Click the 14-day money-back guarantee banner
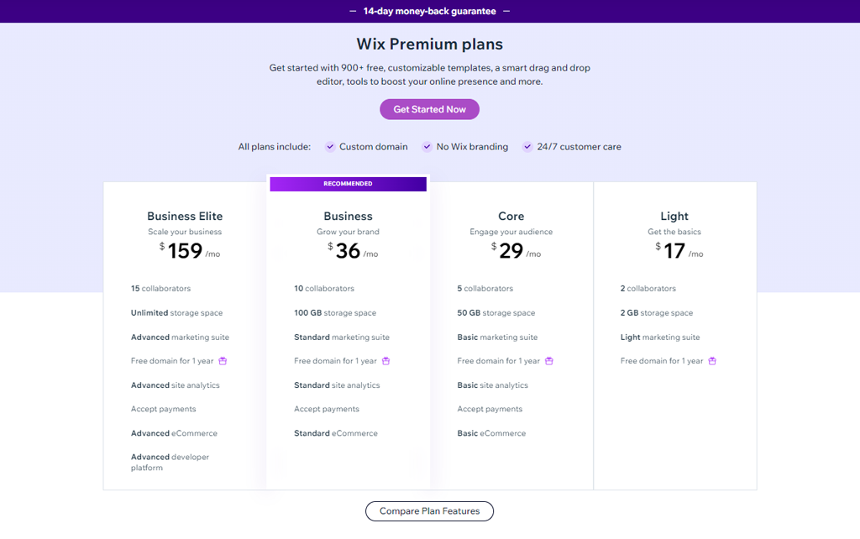The height and width of the screenshot is (539, 860). point(429,11)
